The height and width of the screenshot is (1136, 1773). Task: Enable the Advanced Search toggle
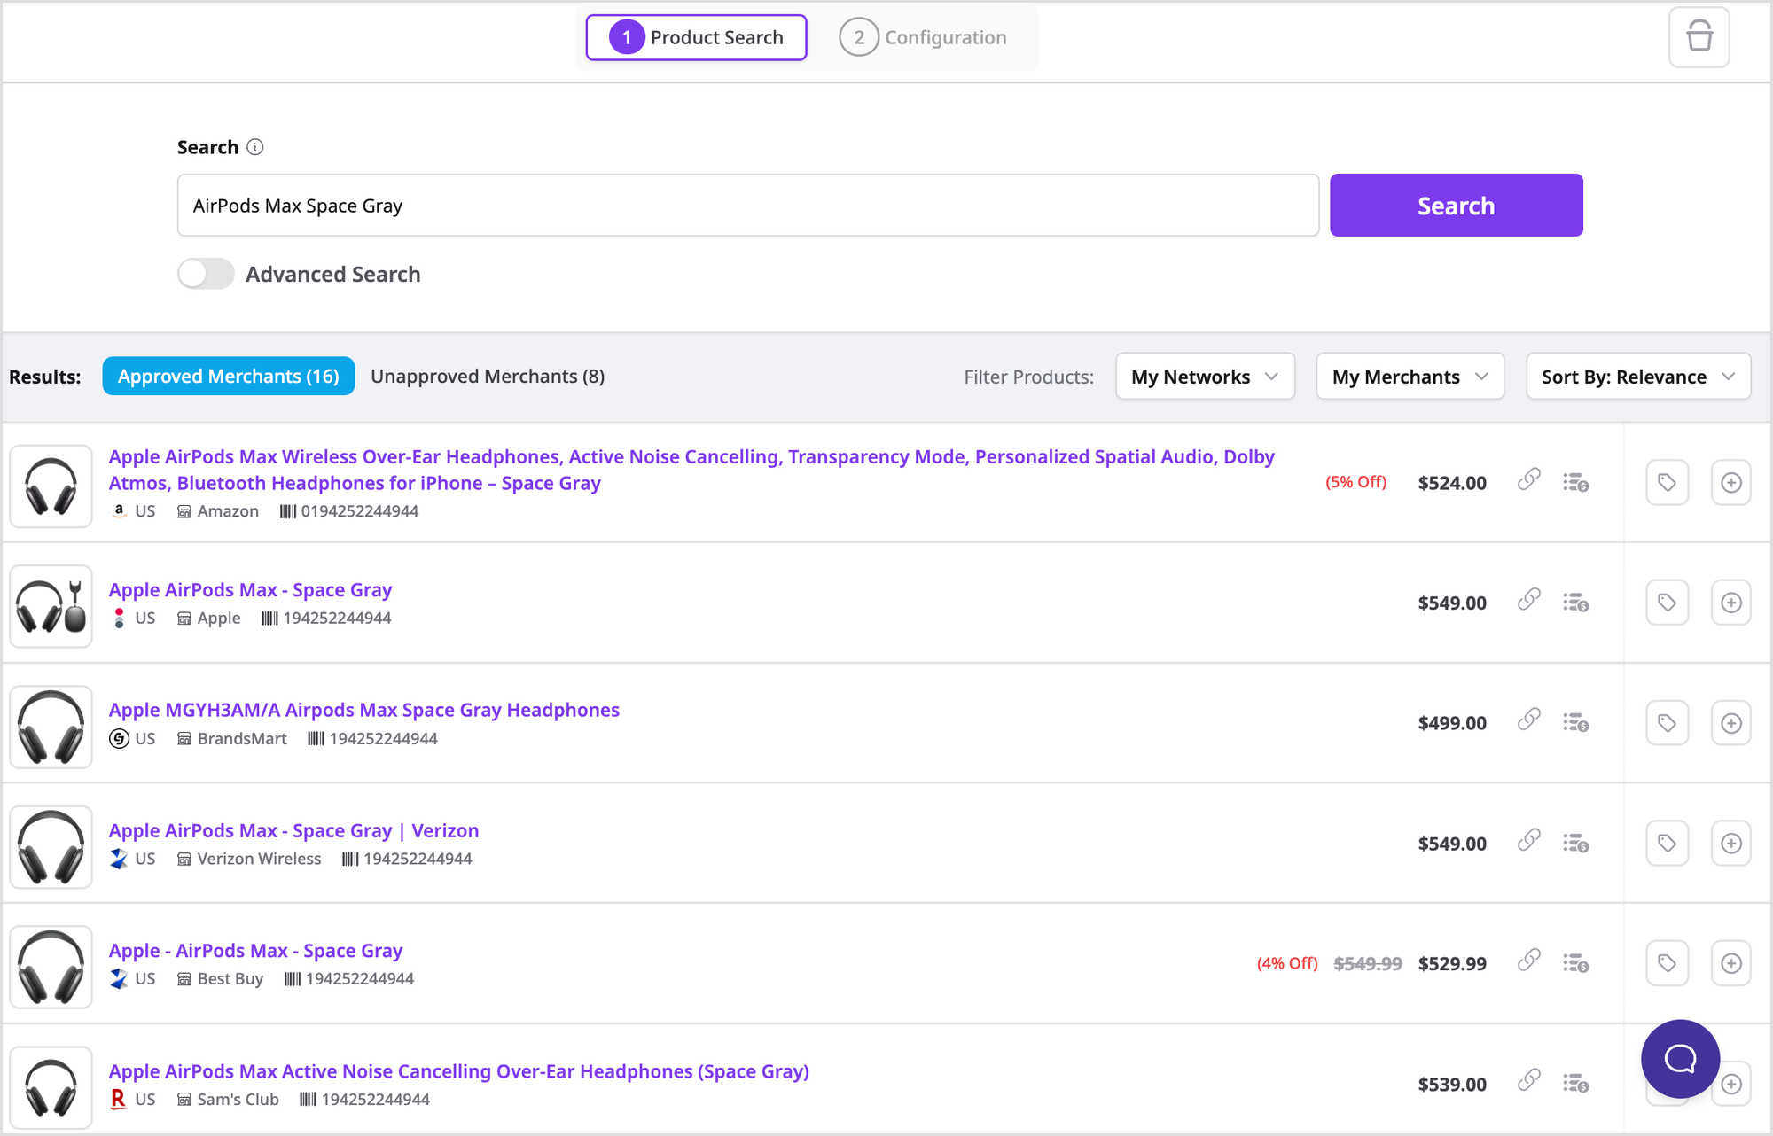(206, 274)
